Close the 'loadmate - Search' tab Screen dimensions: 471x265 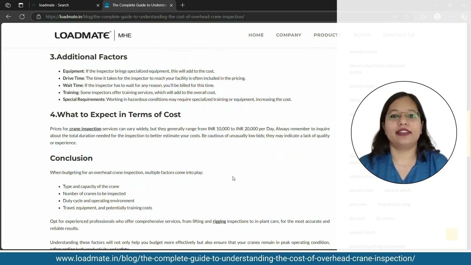click(98, 5)
